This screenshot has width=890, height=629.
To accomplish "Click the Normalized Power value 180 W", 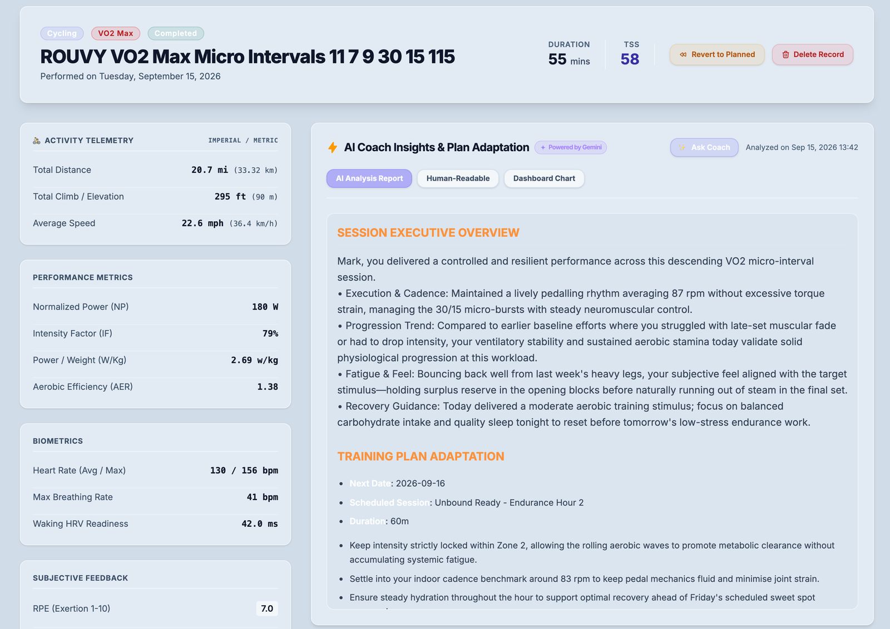I will [265, 307].
